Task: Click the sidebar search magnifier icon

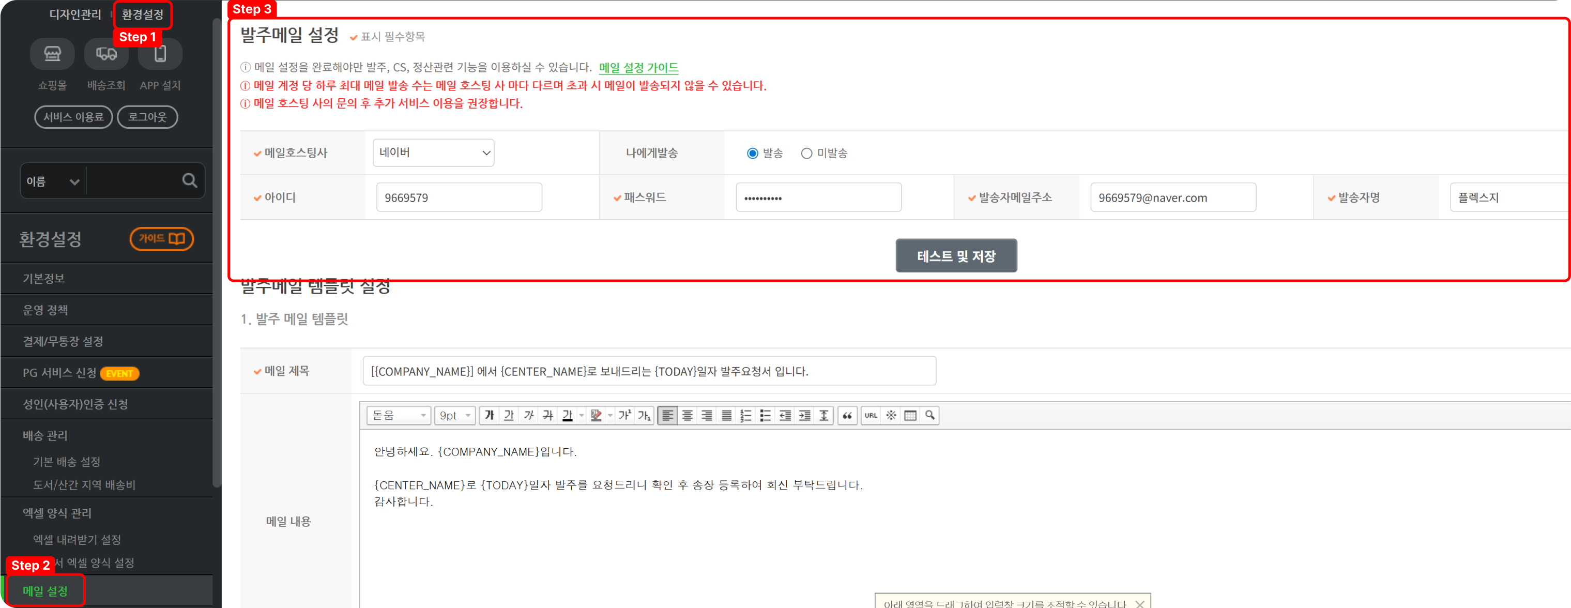Action: coord(190,180)
